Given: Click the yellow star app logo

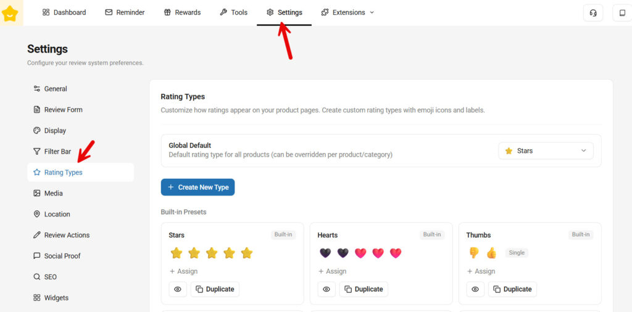Looking at the screenshot, I should [10, 14].
